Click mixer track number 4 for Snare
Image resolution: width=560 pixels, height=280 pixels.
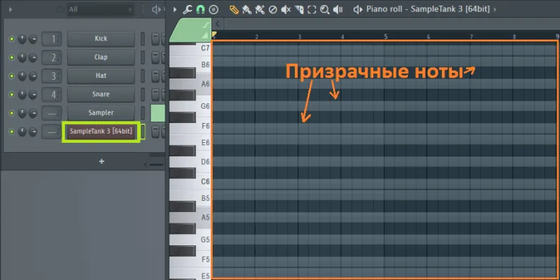tap(52, 95)
